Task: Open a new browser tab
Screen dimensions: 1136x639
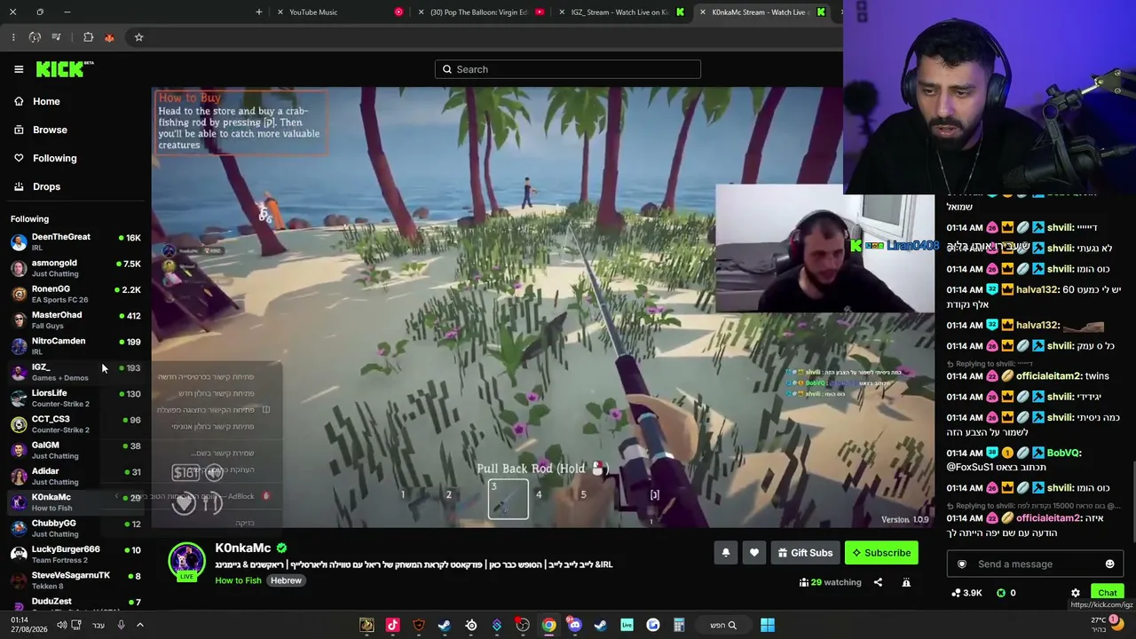Action: pos(259,12)
